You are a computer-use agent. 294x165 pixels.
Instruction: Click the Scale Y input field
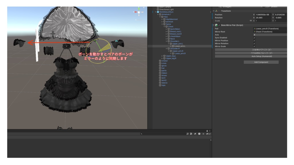pos(281,21)
